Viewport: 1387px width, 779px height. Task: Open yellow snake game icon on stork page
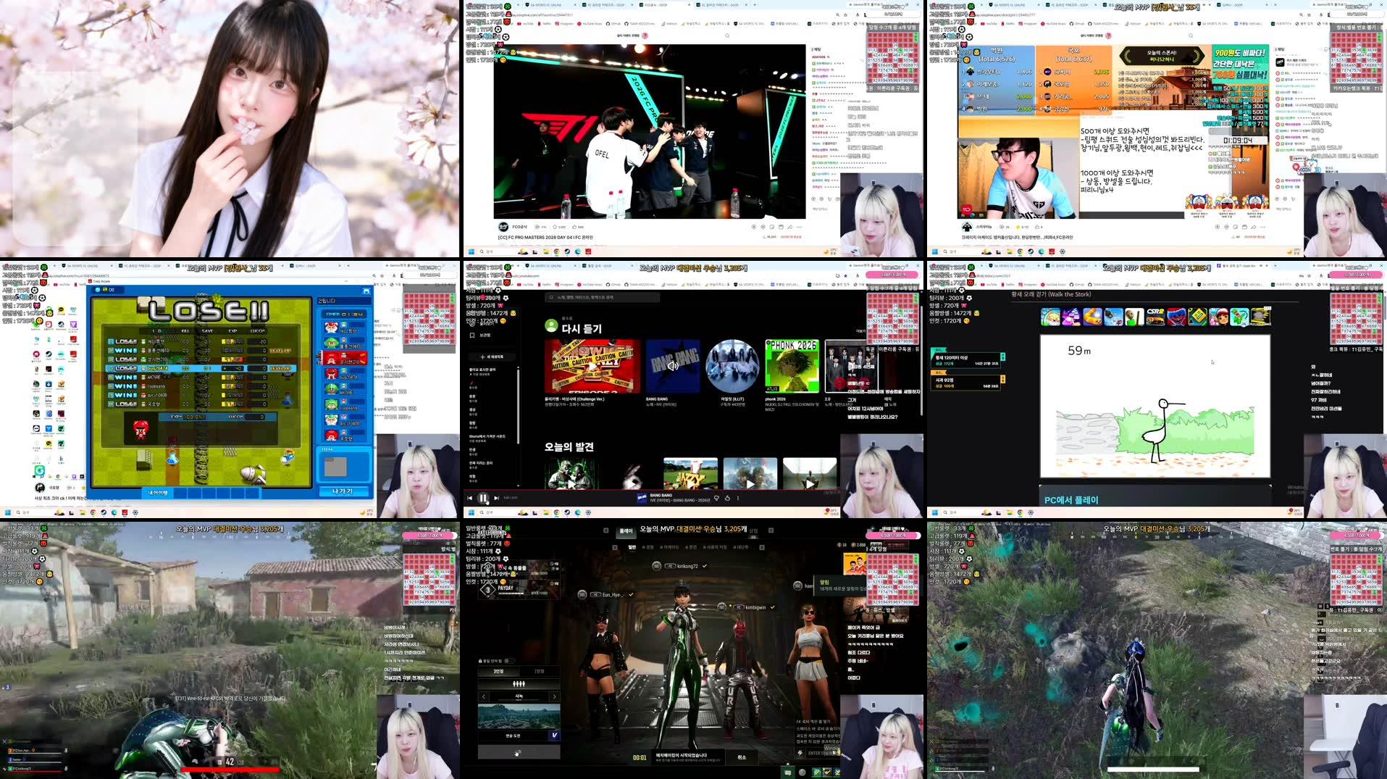pyautogui.click(x=1092, y=317)
